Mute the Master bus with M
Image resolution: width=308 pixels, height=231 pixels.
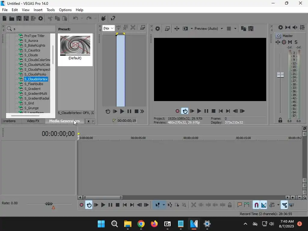coord(290,42)
